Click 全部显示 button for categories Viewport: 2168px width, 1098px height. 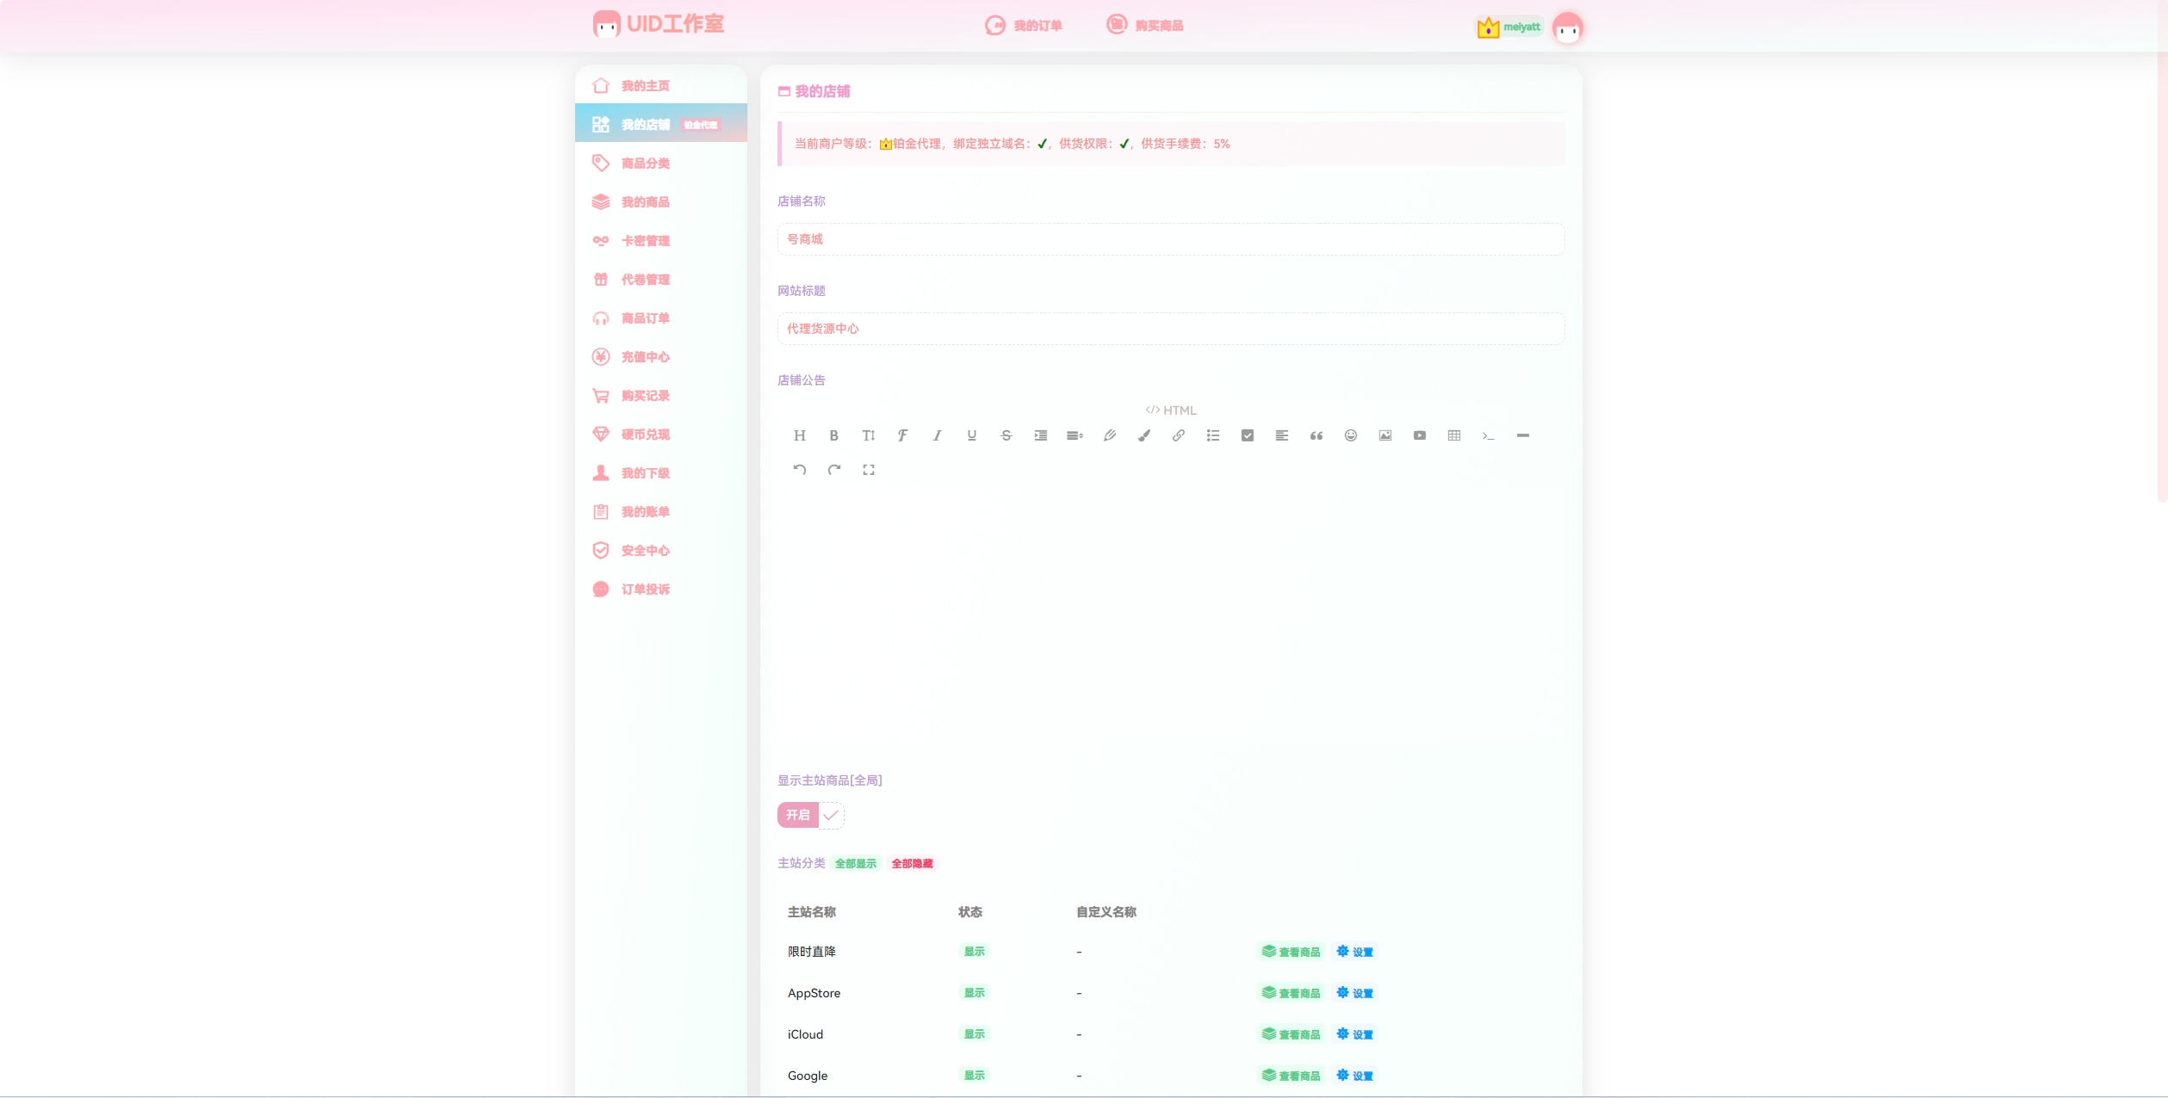click(855, 864)
